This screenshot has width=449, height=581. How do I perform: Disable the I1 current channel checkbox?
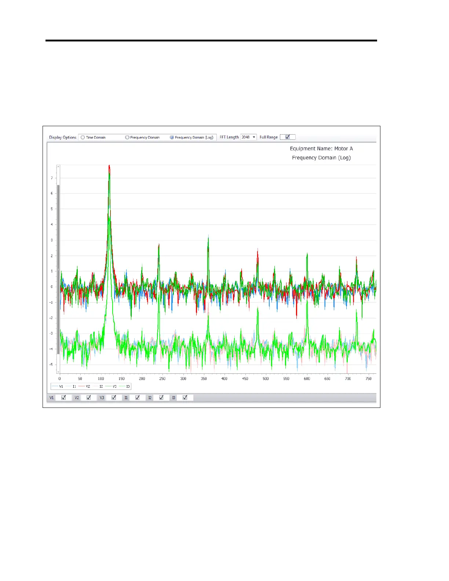(138, 398)
